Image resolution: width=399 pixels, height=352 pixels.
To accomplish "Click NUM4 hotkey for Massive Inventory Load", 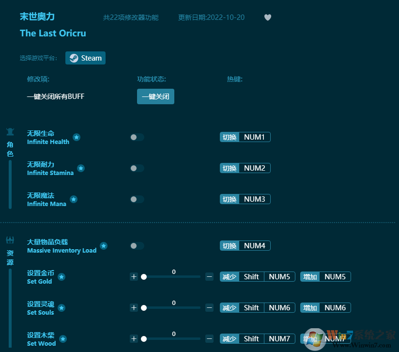I will [255, 246].
